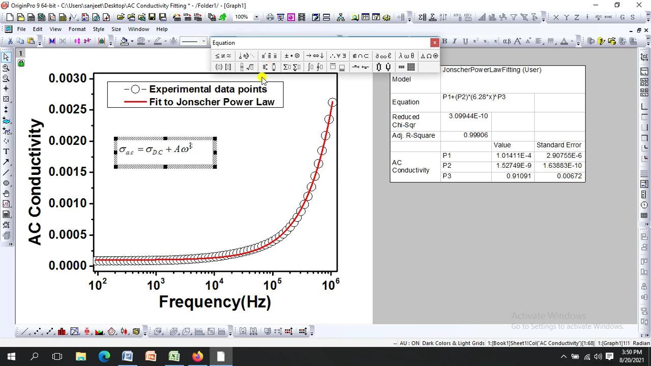
Task: Click the Frequency(Hz) axis title
Action: tap(215, 302)
